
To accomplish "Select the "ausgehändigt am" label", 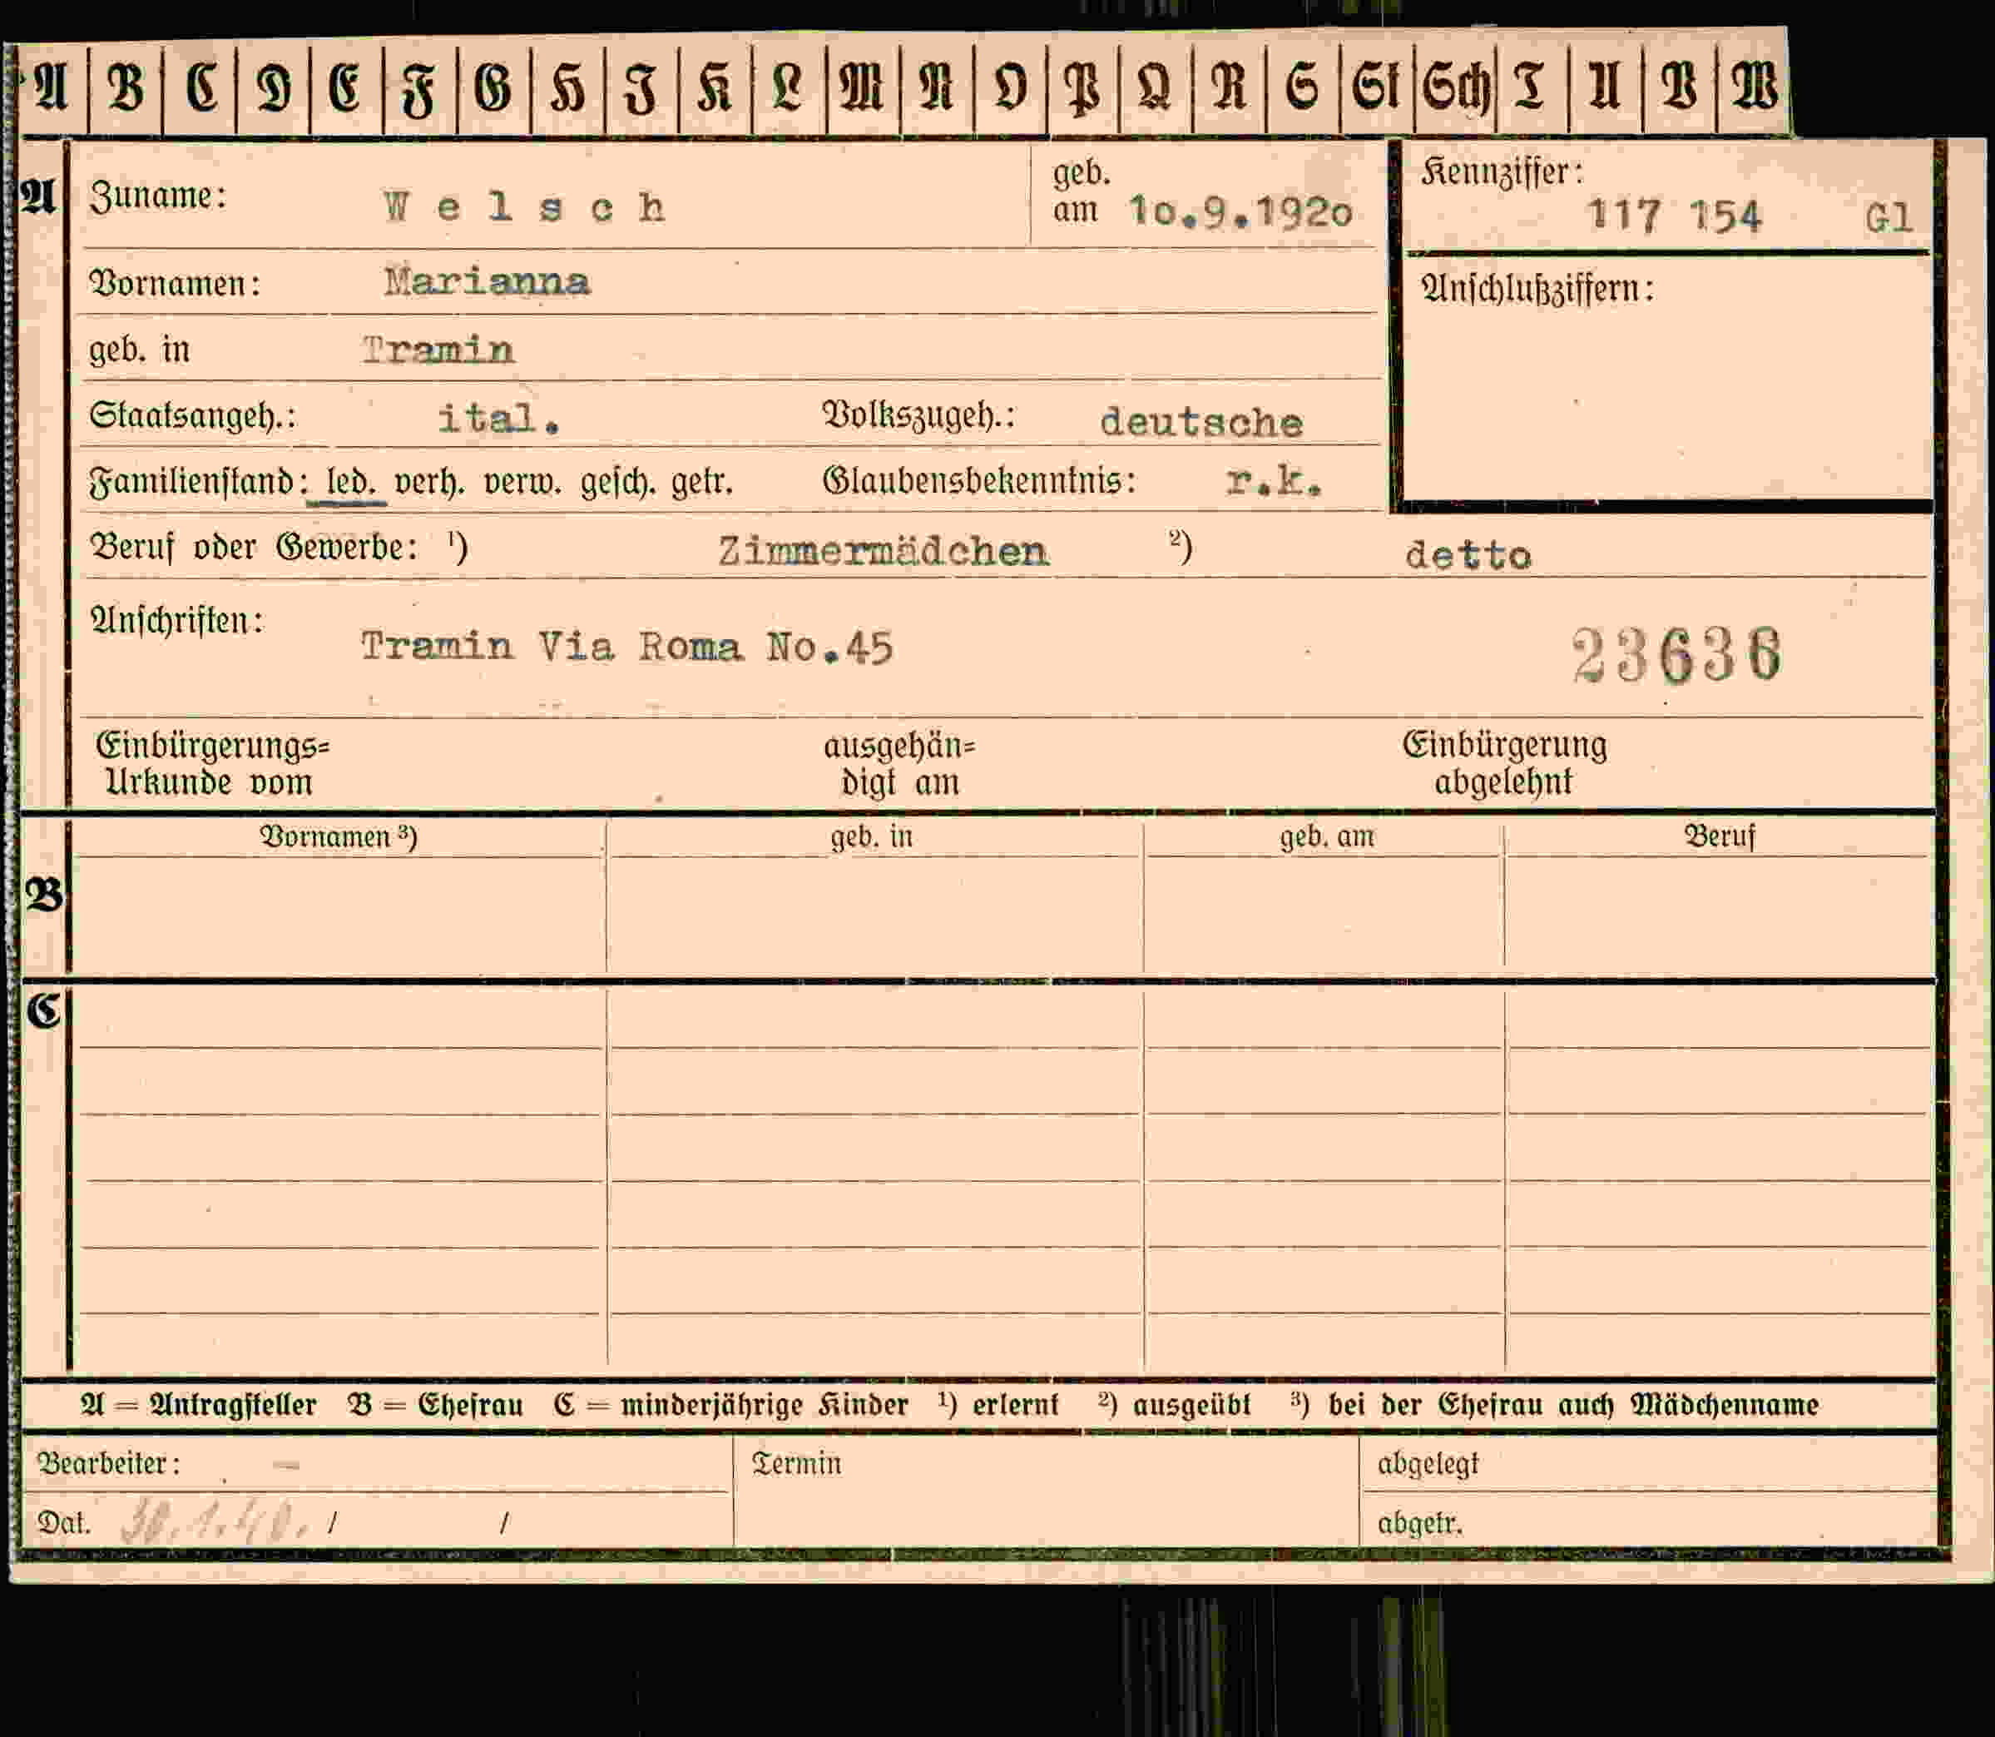I will click(899, 764).
